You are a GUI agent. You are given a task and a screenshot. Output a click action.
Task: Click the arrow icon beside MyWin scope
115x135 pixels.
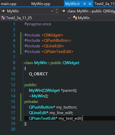click(x=3, y=11)
